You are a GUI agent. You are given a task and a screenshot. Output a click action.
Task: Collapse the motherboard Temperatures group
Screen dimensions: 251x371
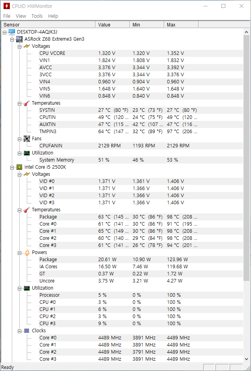(x=20, y=104)
